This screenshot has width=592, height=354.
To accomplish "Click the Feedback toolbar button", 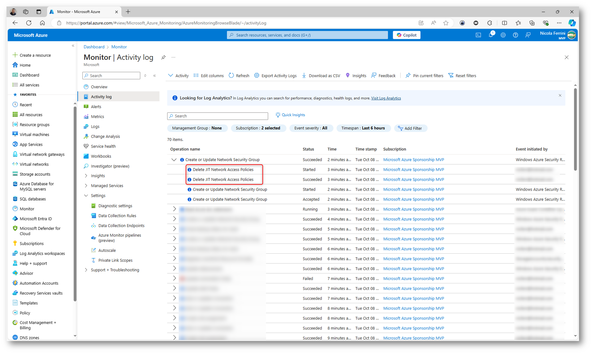I will tap(383, 76).
